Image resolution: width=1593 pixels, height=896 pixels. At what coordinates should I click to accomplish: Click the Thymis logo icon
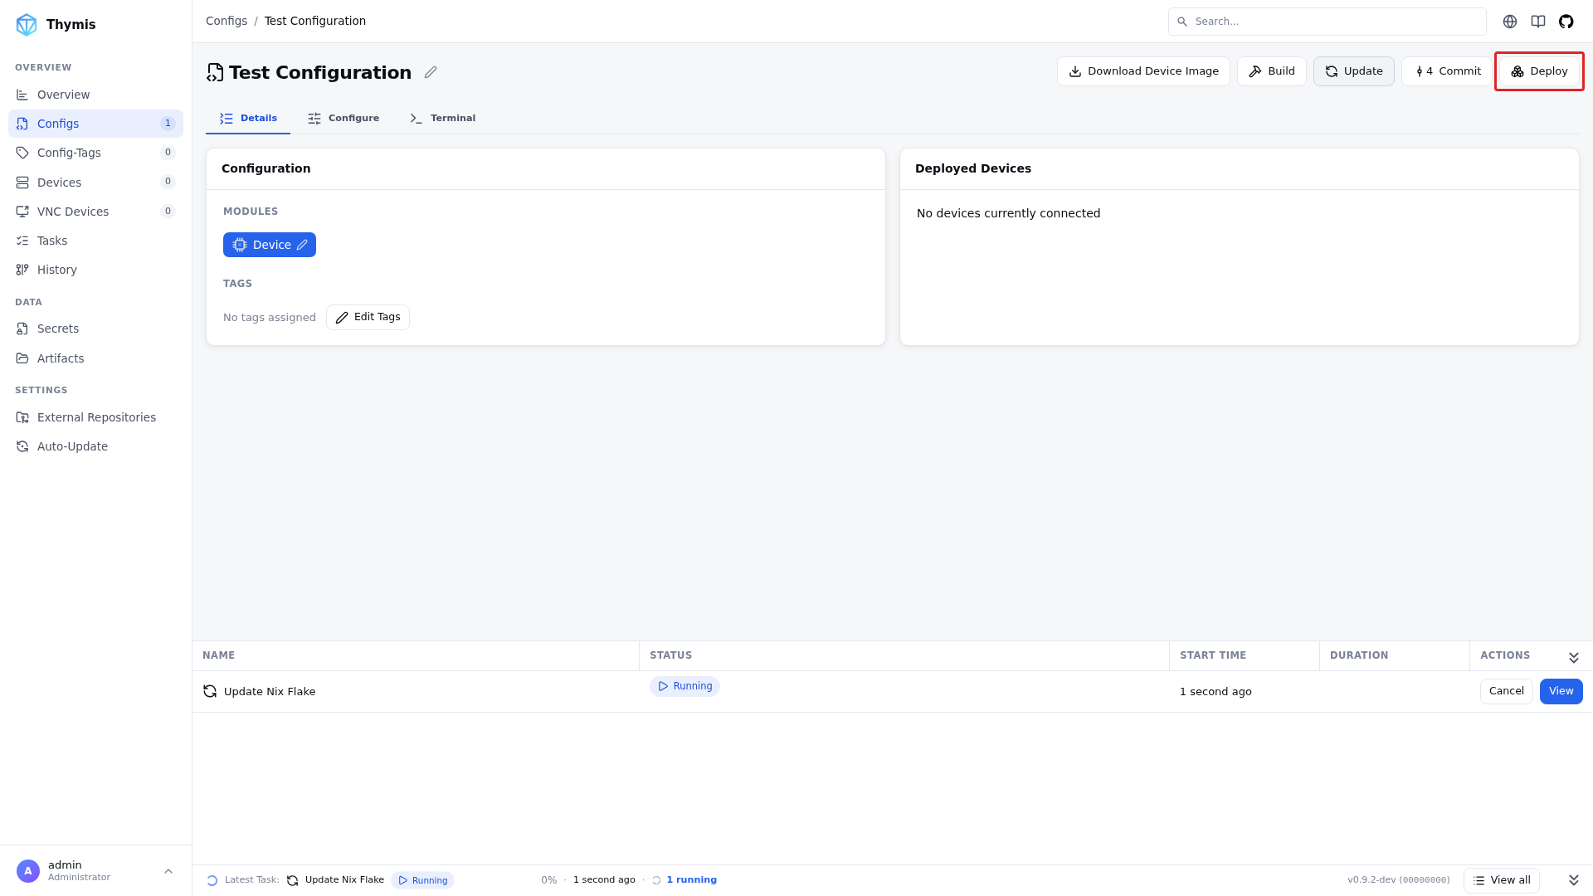27,25
